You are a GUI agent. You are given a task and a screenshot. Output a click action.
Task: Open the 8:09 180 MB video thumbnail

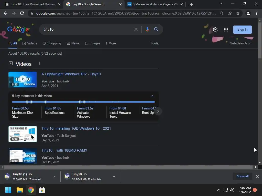coord(23,156)
